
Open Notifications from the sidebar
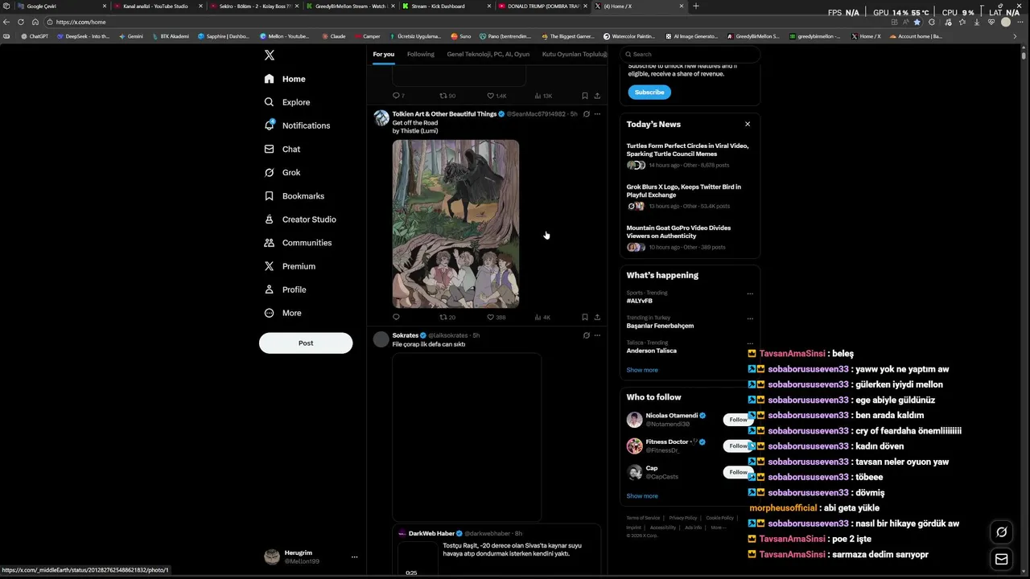tap(297, 125)
